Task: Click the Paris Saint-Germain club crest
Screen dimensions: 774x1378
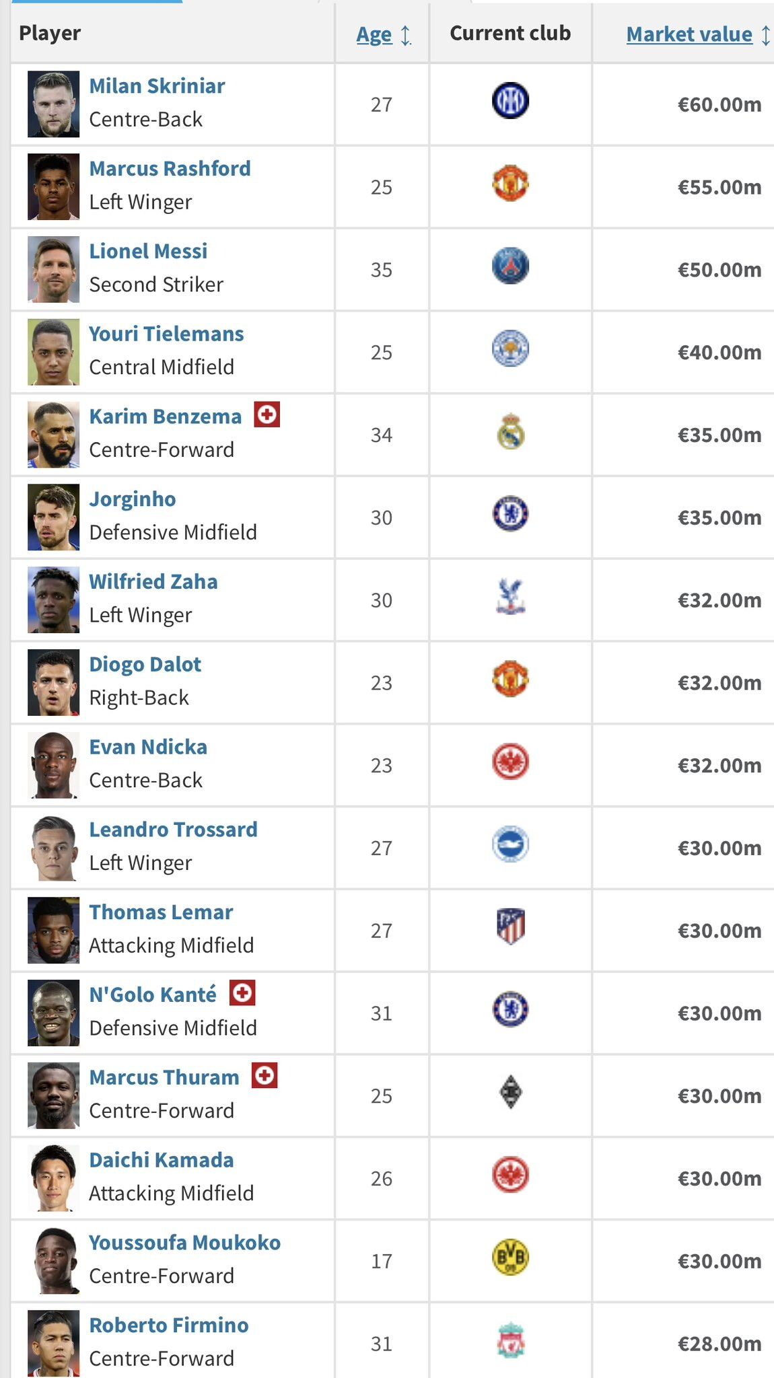Action: 510,266
